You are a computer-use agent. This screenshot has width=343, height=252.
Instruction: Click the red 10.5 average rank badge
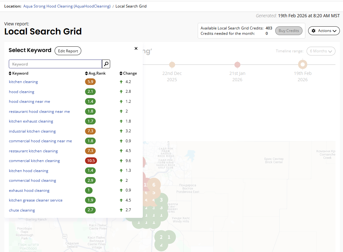[91, 161]
